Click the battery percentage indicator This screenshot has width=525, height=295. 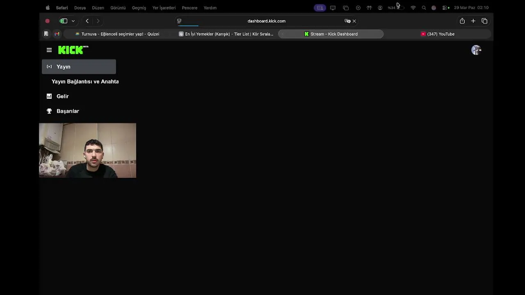[x=396, y=8]
